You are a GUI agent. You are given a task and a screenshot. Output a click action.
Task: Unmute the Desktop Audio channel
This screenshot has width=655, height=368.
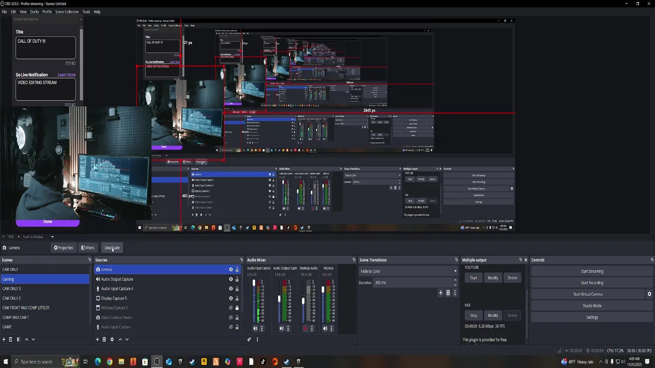[x=305, y=329]
